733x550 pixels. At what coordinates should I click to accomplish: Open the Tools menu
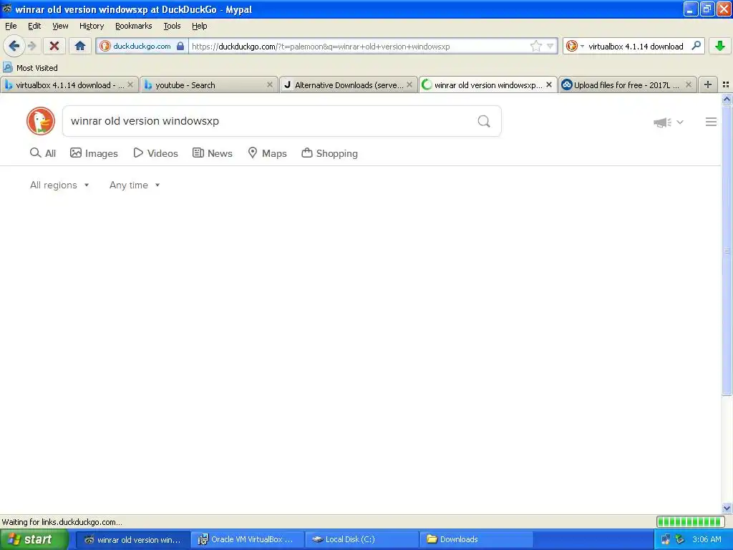[172, 26]
